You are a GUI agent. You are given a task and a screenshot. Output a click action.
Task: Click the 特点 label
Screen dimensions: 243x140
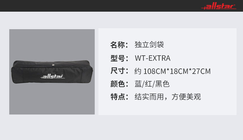[x=119, y=97]
